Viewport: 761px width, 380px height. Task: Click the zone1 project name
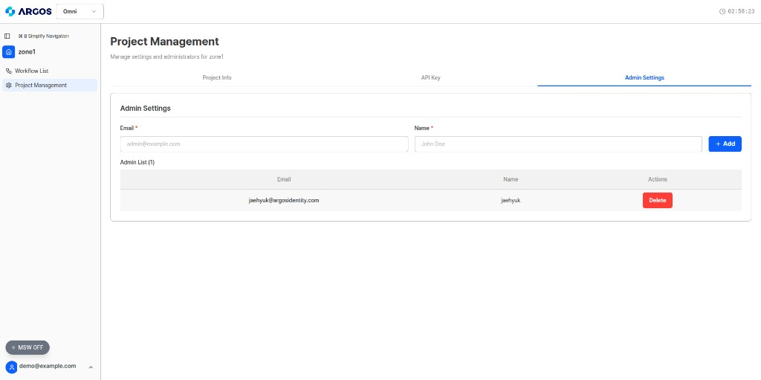tap(27, 51)
